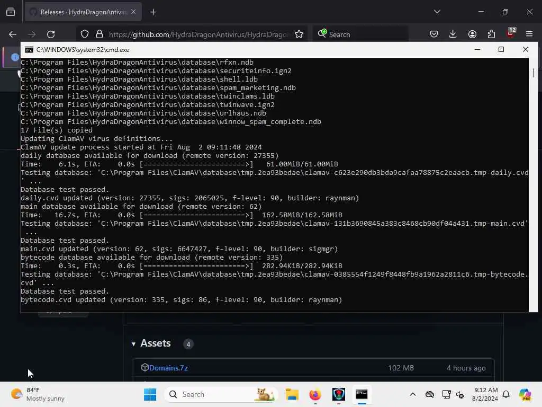The image size is (542, 407).
Task: Open the display network tray icon
Action: click(x=446, y=394)
